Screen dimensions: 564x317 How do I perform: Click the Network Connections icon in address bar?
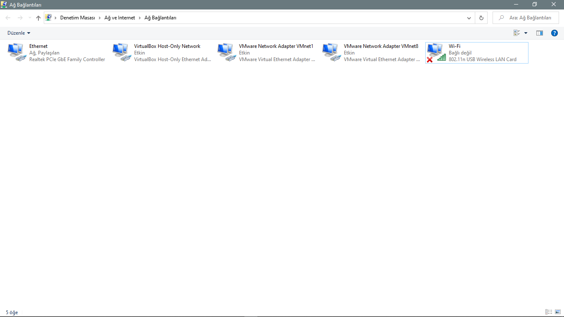48,18
